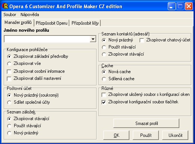Switch to the Manažer profilů tab

click(18, 22)
